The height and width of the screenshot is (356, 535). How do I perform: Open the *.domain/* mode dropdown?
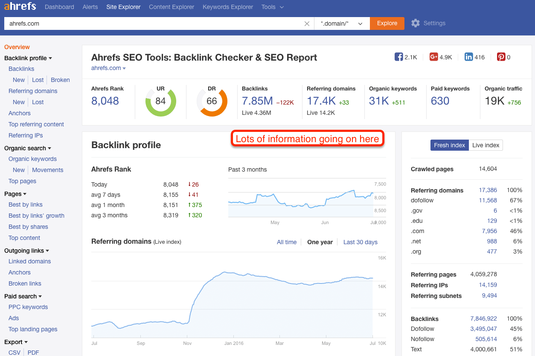[341, 23]
